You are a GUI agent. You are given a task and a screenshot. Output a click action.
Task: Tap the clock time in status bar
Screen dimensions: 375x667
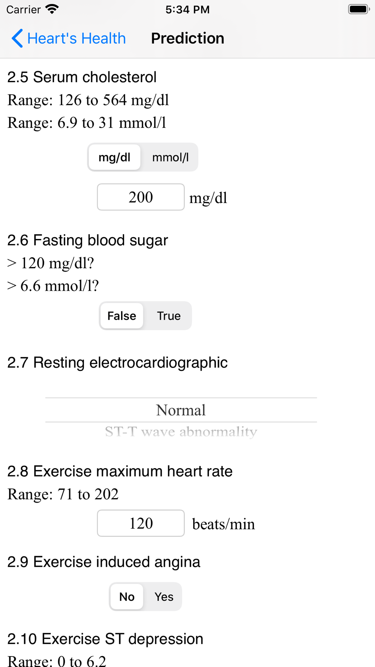[x=187, y=9]
